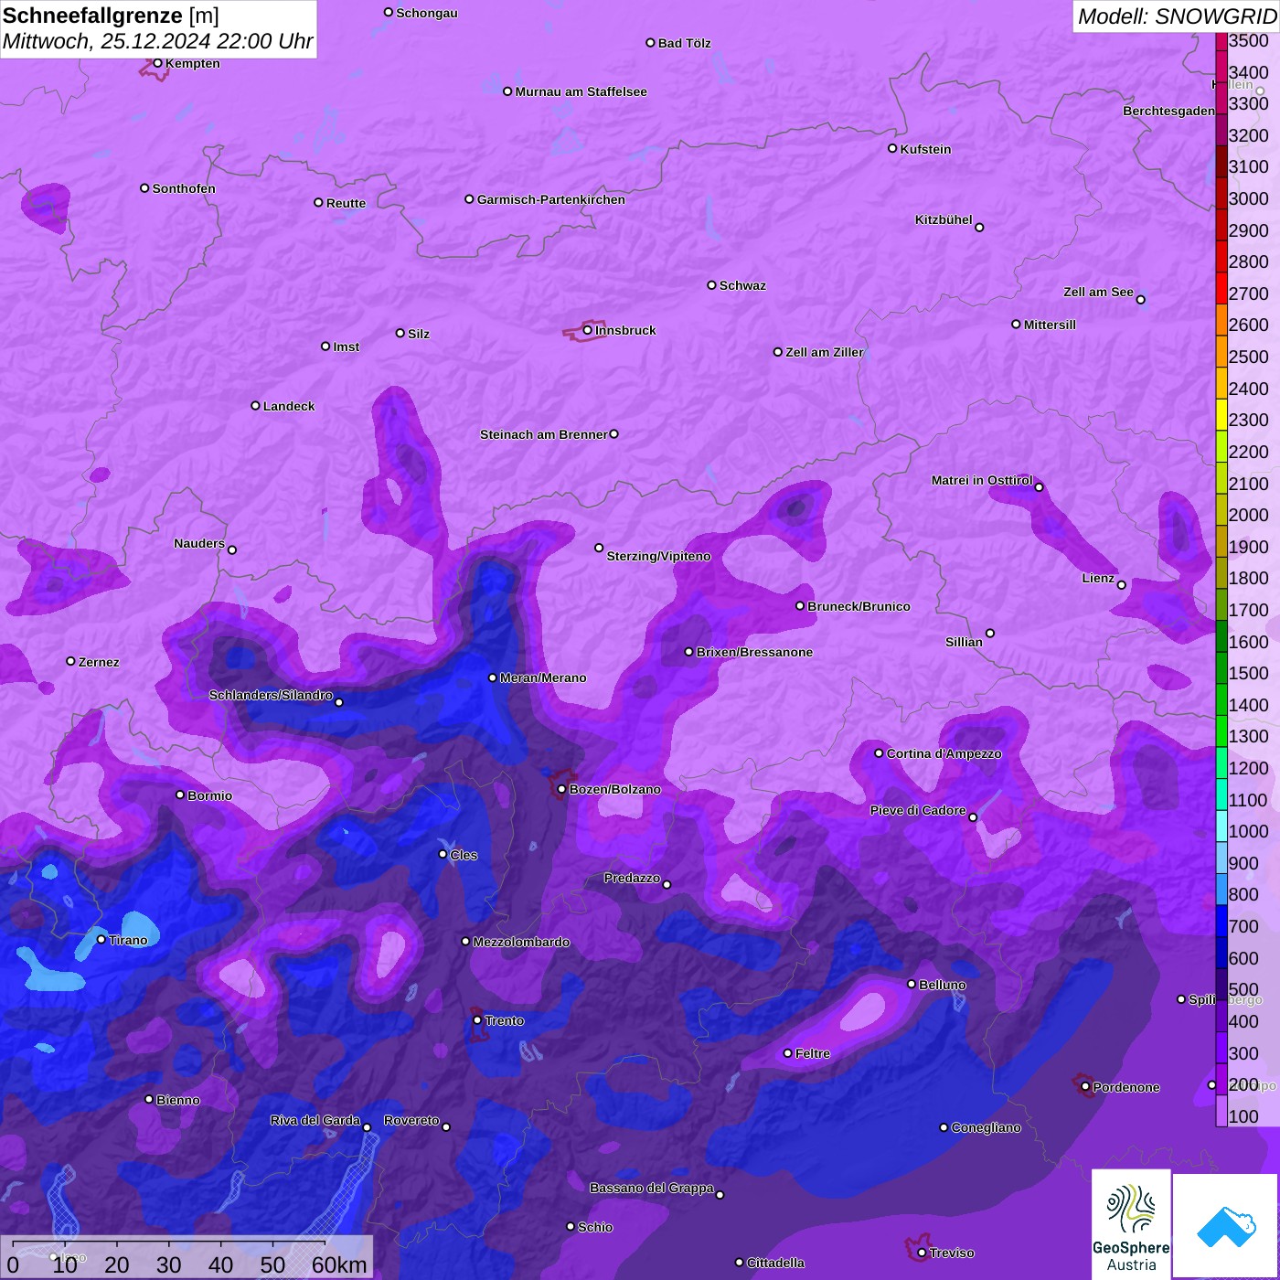The width and height of the screenshot is (1280, 1280).
Task: Click the Treviso city marker
Action: [922, 1253]
